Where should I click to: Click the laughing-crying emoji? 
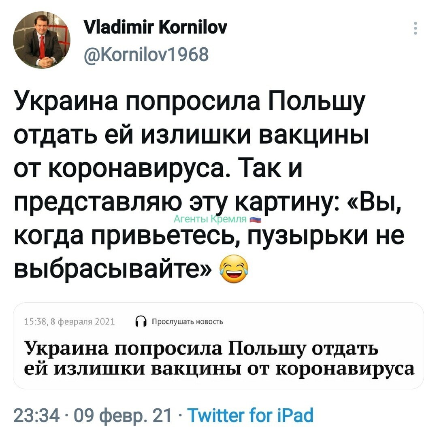(234, 269)
